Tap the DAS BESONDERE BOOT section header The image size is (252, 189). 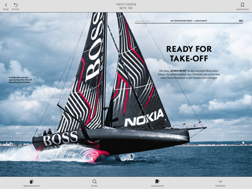coord(189,21)
